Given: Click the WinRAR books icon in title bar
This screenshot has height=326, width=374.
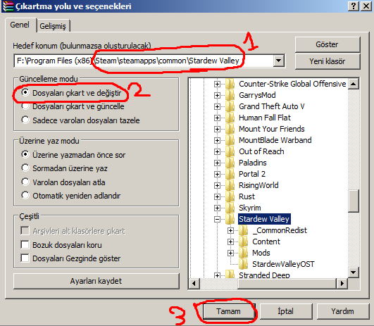Looking at the screenshot, I should [8, 6].
